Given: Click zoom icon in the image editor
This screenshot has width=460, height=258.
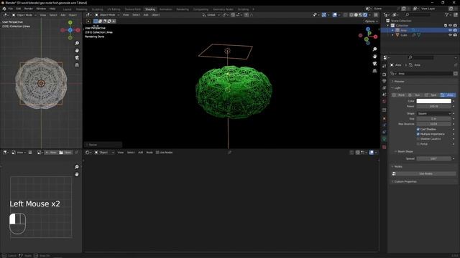Looking at the screenshot, I should (77, 167).
